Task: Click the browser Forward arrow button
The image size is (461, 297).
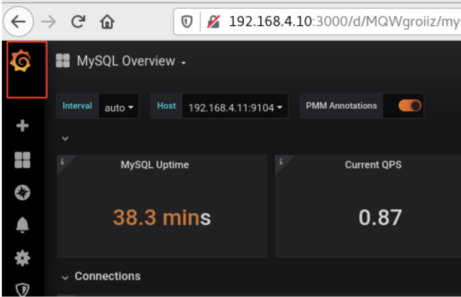Action: (49, 22)
